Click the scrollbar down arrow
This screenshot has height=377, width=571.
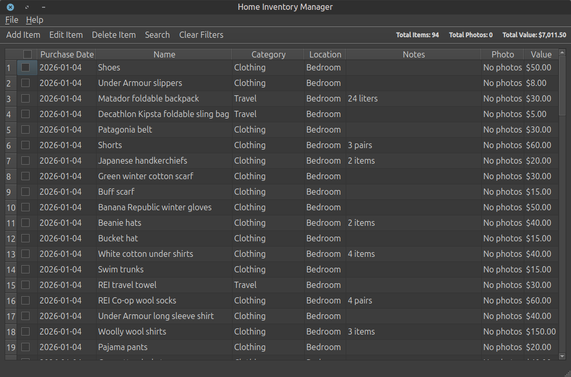click(x=562, y=356)
